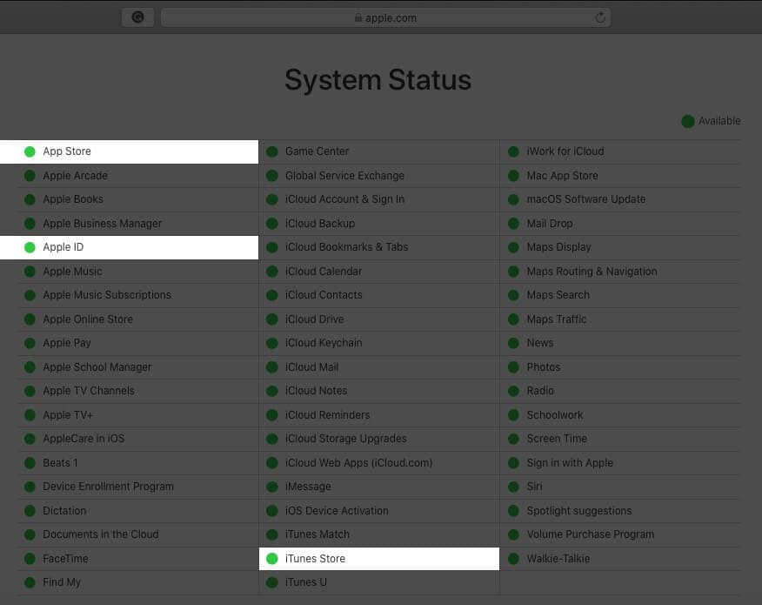Image resolution: width=762 pixels, height=605 pixels.
Task: Select the Apple ID status row
Action: [x=130, y=247]
